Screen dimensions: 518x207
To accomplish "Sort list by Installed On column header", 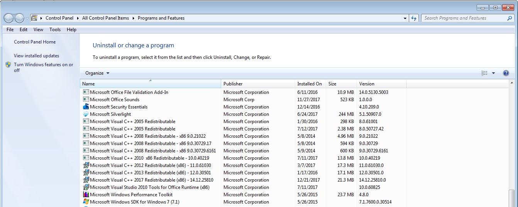I will (310, 83).
